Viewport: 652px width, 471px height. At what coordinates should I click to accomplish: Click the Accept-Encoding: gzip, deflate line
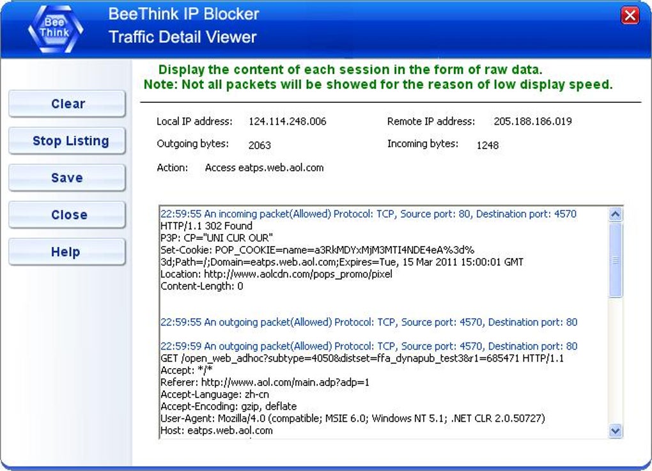pyautogui.click(x=229, y=406)
